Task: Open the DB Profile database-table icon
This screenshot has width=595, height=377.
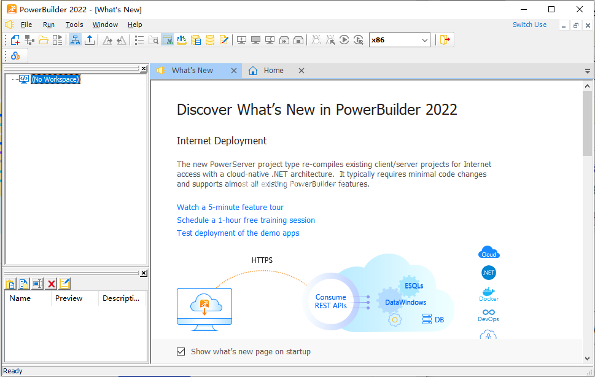Action: click(x=196, y=40)
